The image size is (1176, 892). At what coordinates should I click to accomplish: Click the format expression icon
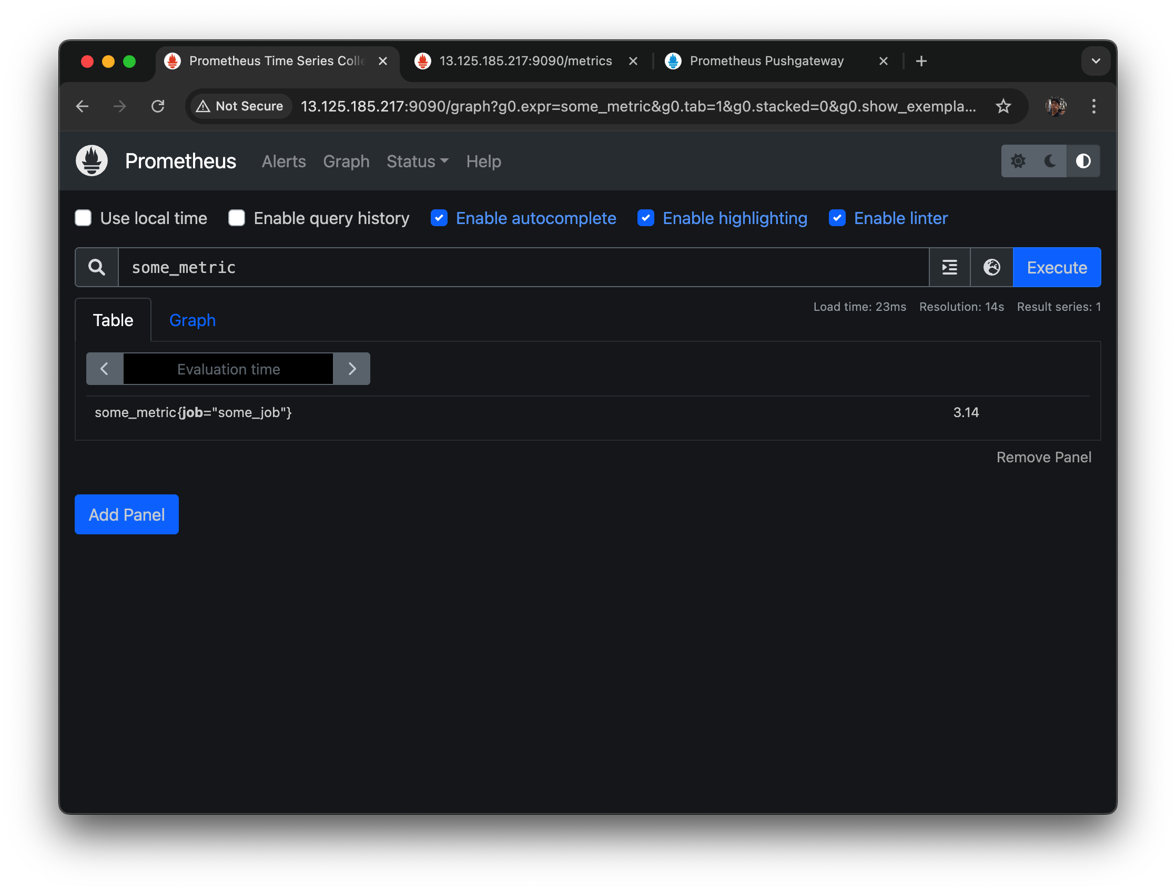[x=949, y=267]
